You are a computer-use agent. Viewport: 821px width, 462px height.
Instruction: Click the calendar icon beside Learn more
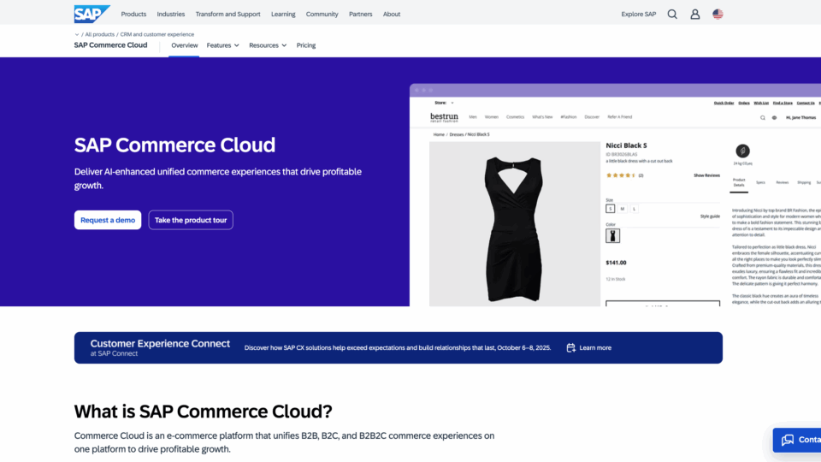pos(570,348)
